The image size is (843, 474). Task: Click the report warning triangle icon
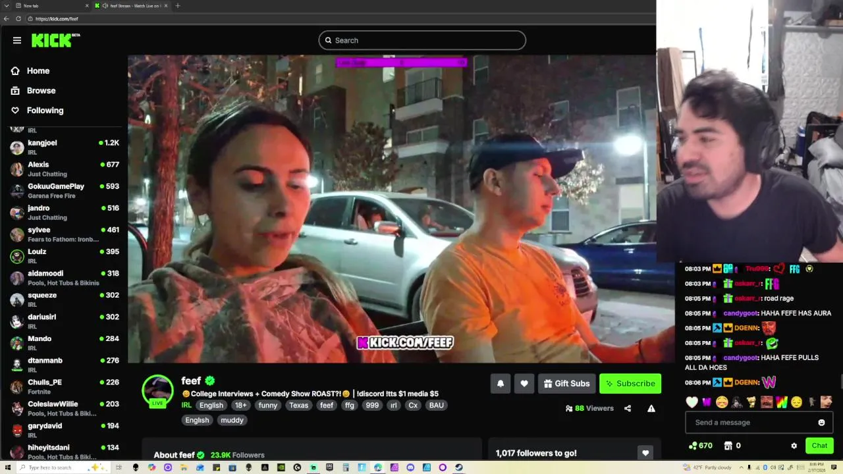651,408
